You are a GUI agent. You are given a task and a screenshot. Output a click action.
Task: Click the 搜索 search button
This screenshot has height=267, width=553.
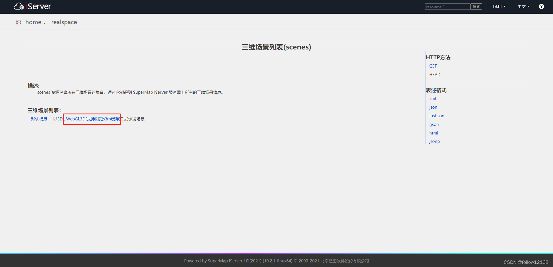point(476,7)
